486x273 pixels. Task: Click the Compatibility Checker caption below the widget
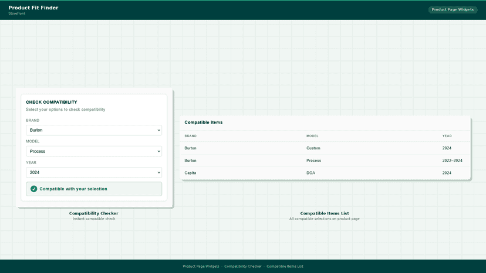[x=93, y=213]
